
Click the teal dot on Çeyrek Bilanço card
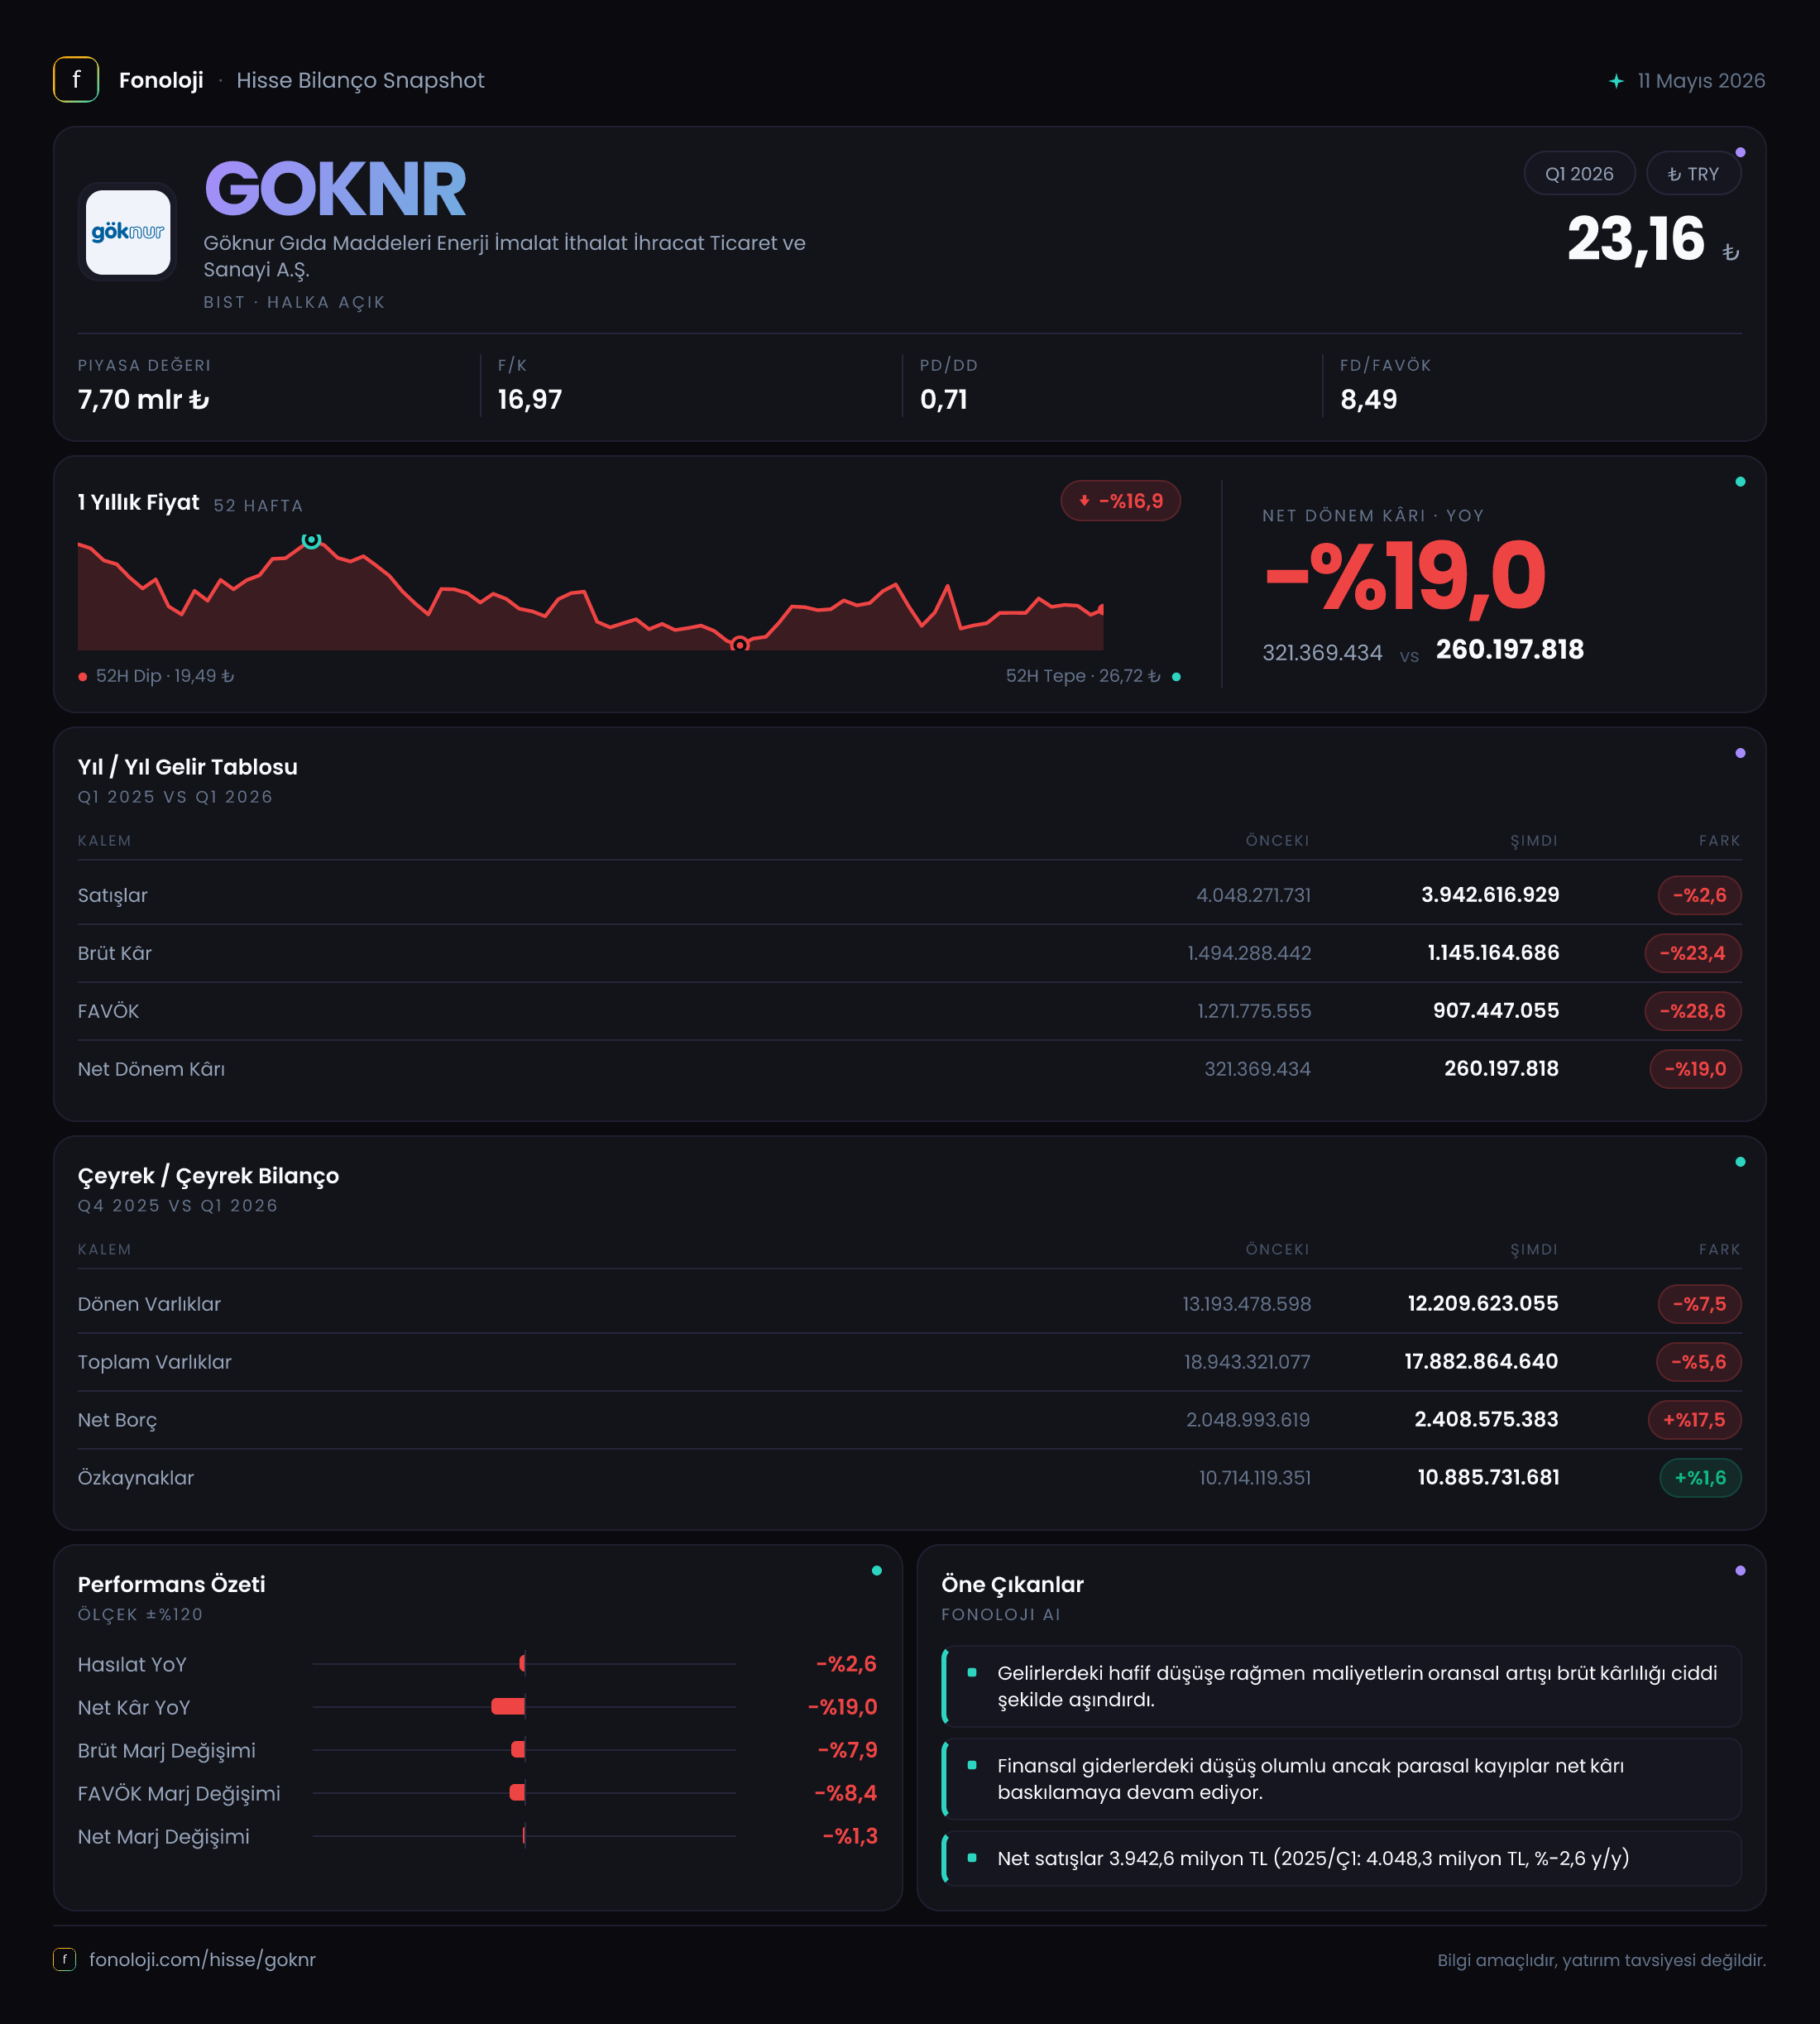coord(1740,1162)
